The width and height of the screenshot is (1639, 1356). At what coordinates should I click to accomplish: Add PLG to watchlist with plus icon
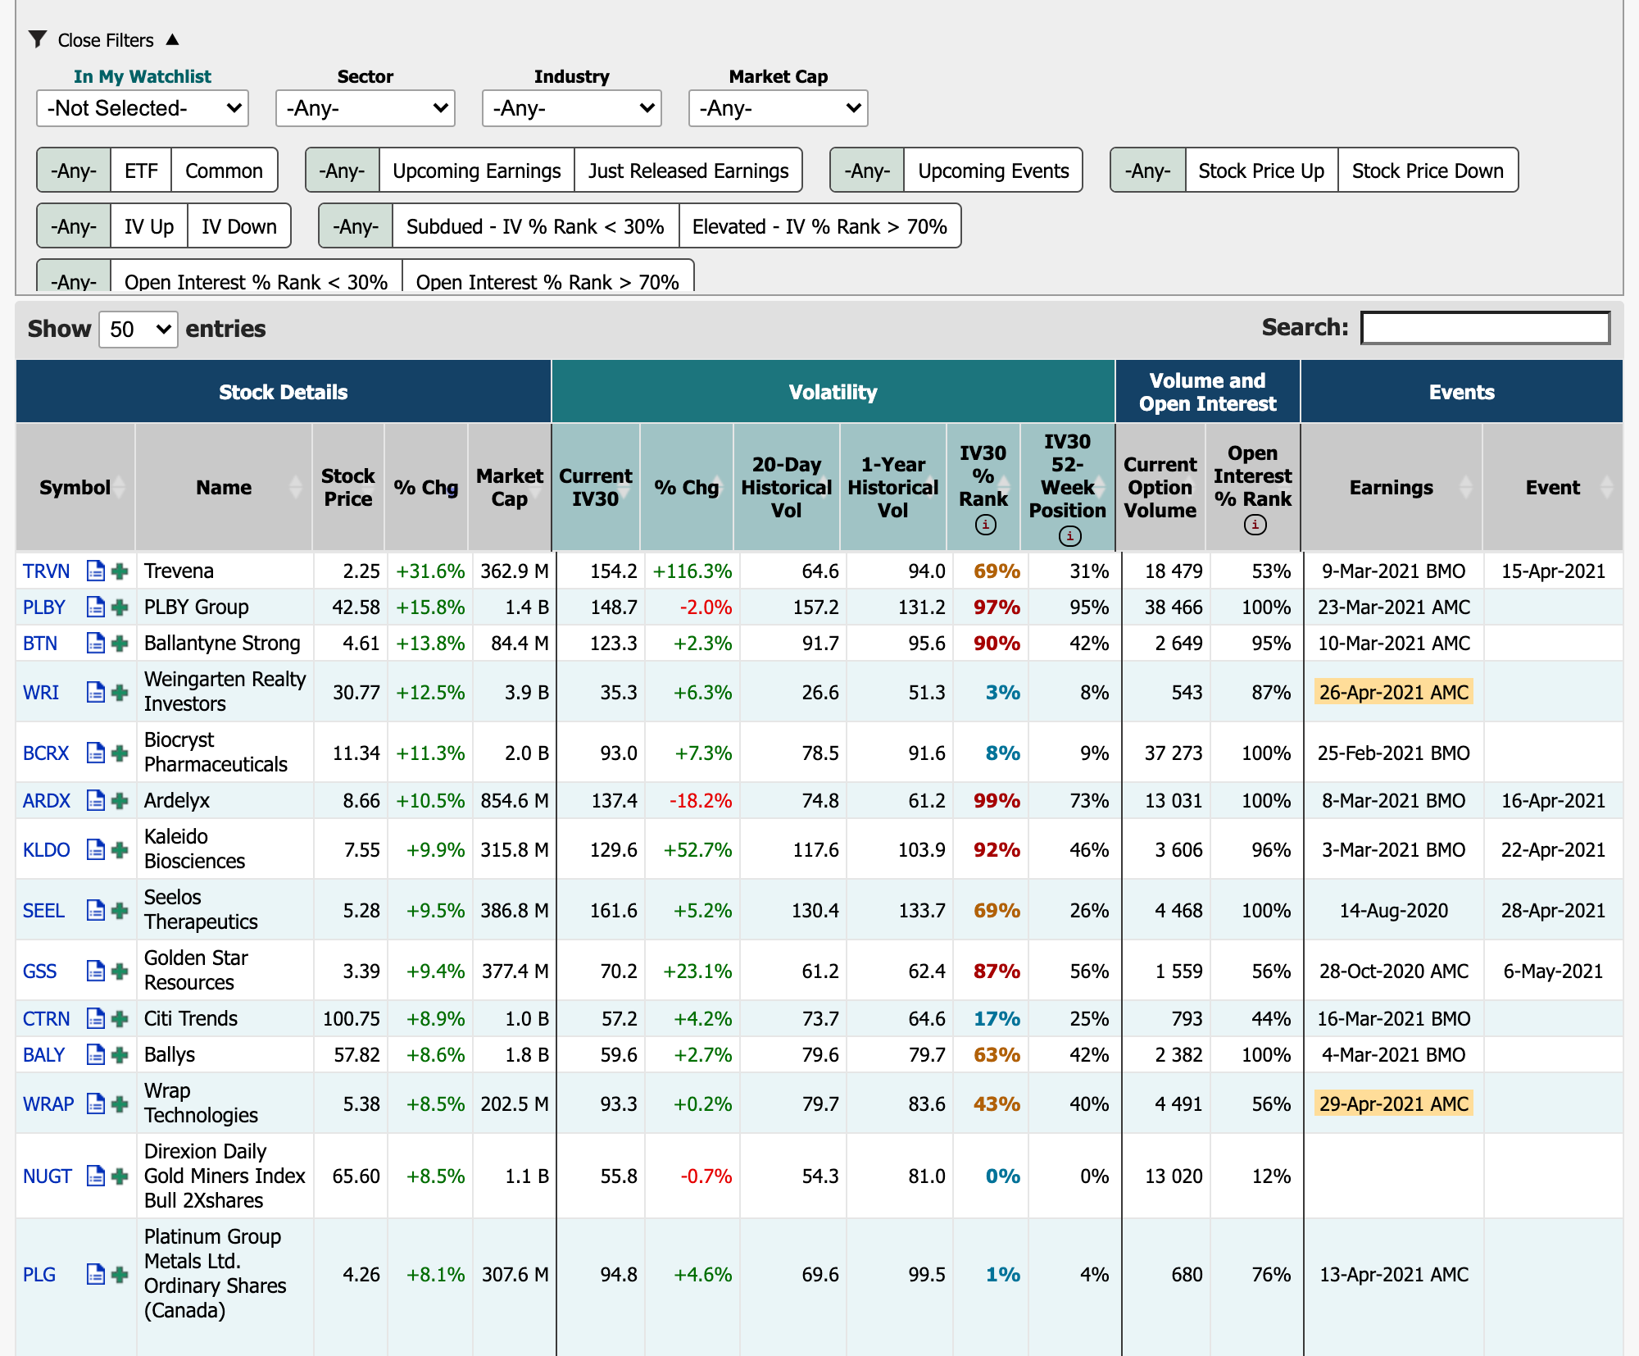(x=120, y=1275)
